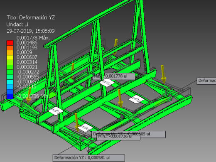Click the red swatch in the color legend

tap(10, 43)
